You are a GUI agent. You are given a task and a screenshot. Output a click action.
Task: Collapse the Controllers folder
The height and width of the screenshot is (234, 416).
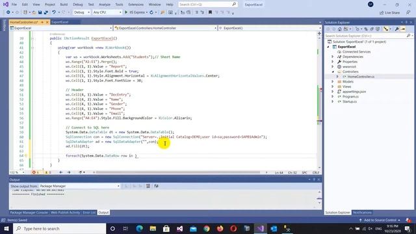(x=332, y=71)
